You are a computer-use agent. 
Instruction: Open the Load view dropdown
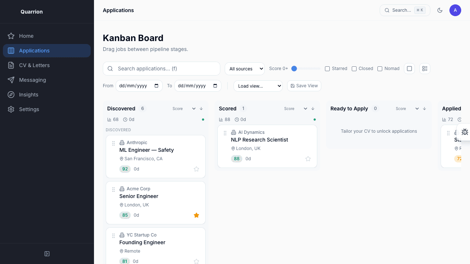pyautogui.click(x=258, y=86)
